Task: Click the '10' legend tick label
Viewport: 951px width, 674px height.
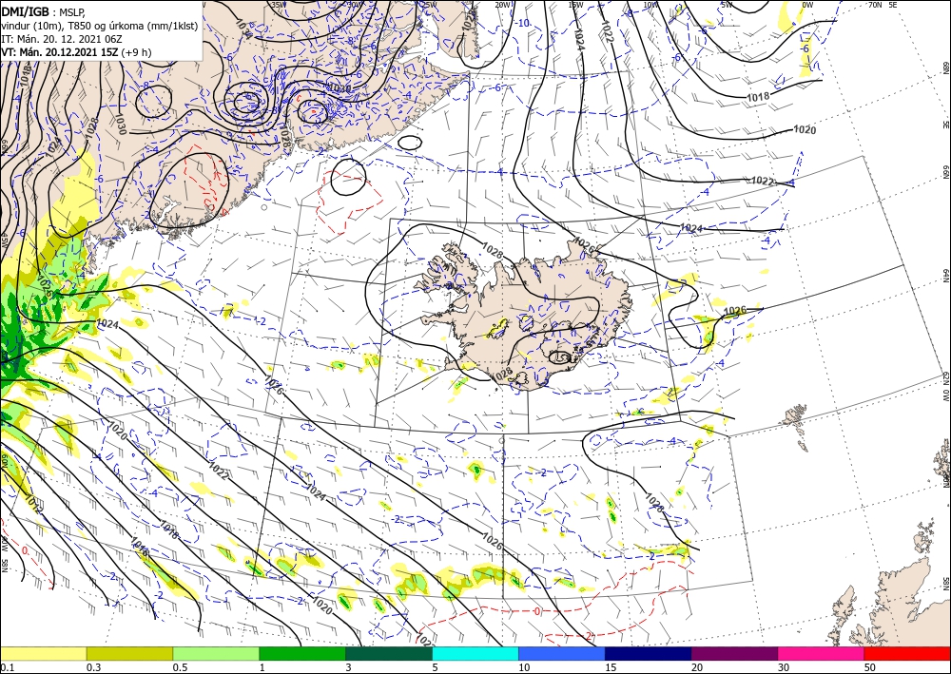Action: click(x=524, y=667)
